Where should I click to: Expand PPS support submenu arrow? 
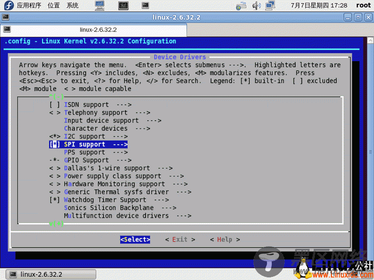pyautogui.click(x=120, y=152)
